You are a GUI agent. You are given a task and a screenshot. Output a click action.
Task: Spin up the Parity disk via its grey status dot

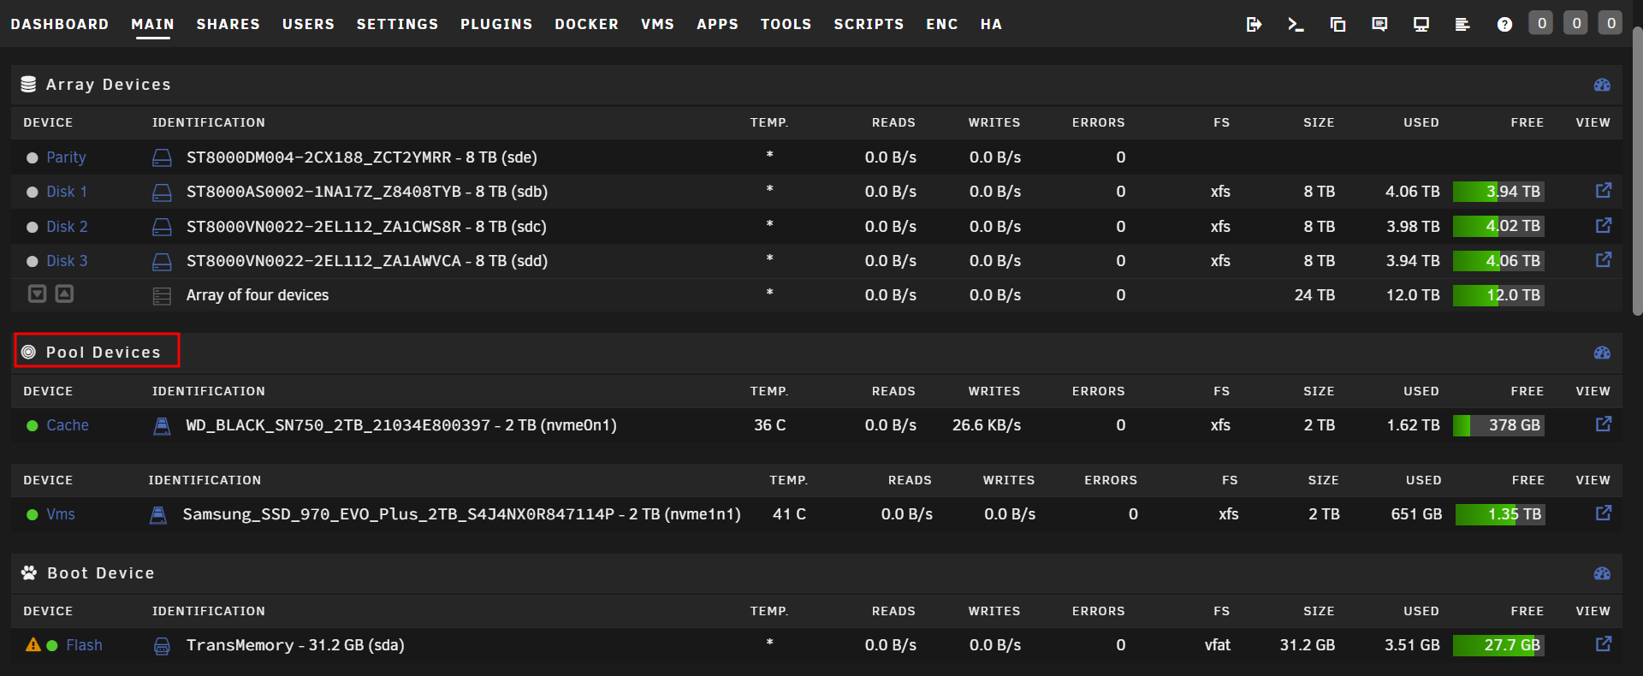coord(33,157)
